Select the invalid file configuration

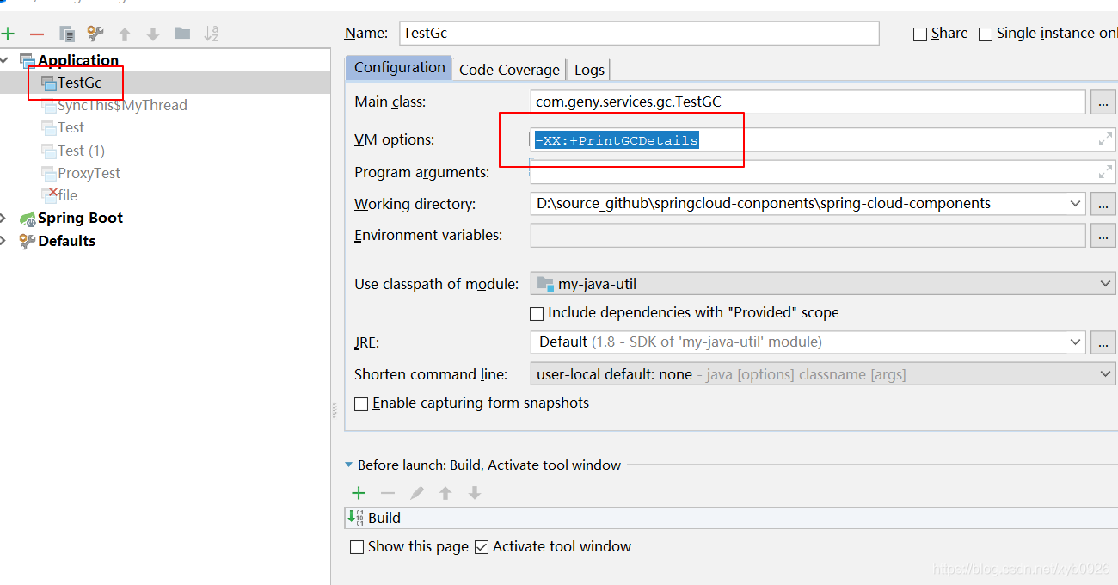[60, 194]
